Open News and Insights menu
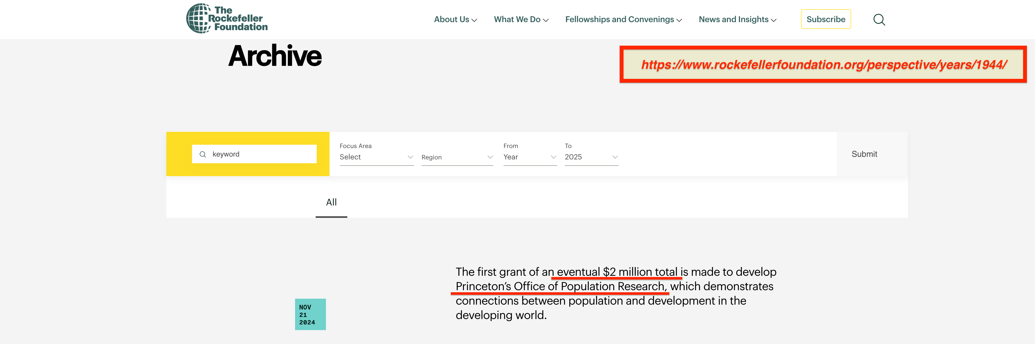 click(738, 19)
